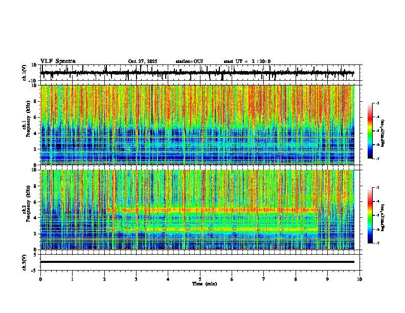Click the ch.3(V) axis label
Viewport: 405px width, 313px height.
click(25, 262)
